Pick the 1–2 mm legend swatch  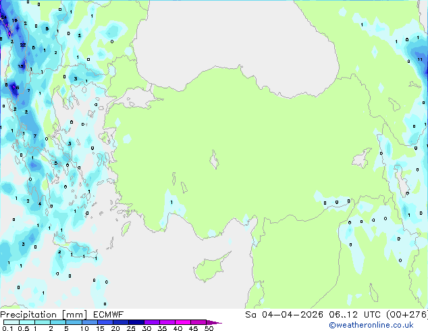(x=43, y=322)
